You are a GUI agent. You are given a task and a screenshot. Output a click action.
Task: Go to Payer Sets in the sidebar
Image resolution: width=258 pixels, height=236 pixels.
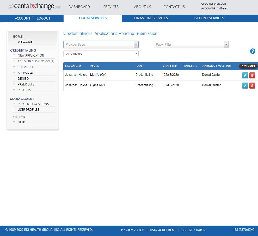26,84
